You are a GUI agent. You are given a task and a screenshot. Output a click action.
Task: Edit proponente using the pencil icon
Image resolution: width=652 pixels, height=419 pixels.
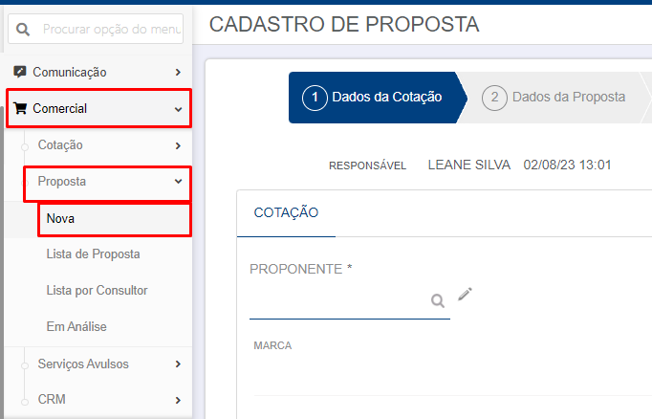tap(465, 294)
